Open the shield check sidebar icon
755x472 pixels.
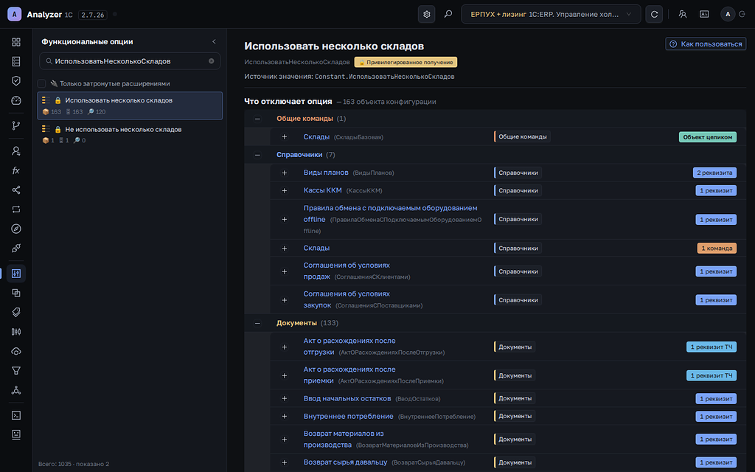coord(16,80)
